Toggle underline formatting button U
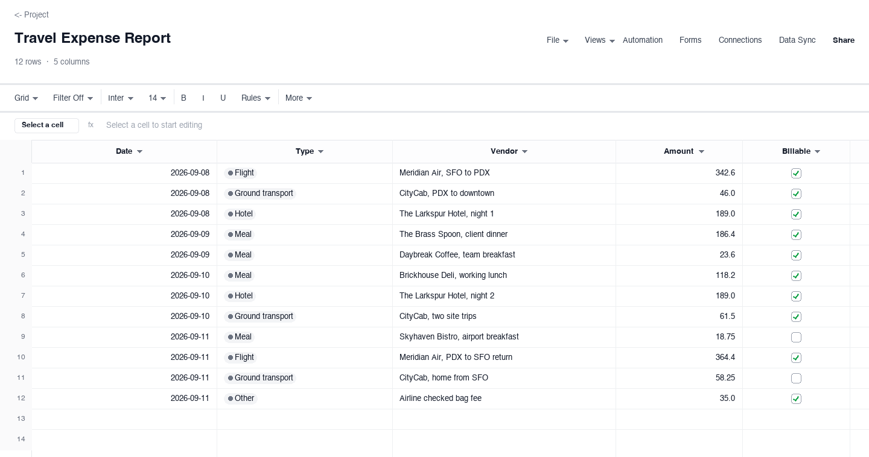 point(223,98)
